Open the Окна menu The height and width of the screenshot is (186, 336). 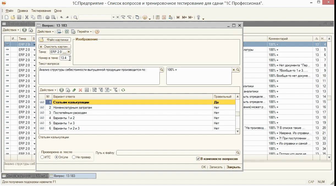click(58, 11)
